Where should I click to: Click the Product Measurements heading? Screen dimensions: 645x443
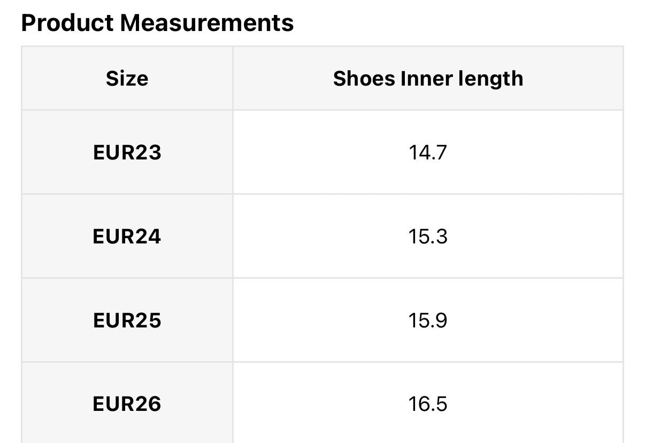point(157,23)
